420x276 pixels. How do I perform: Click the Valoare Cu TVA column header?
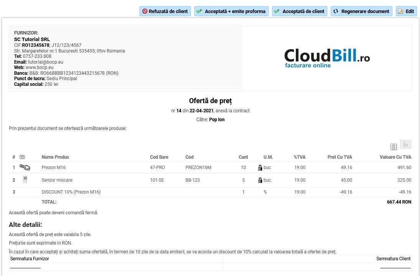[x=395, y=157]
